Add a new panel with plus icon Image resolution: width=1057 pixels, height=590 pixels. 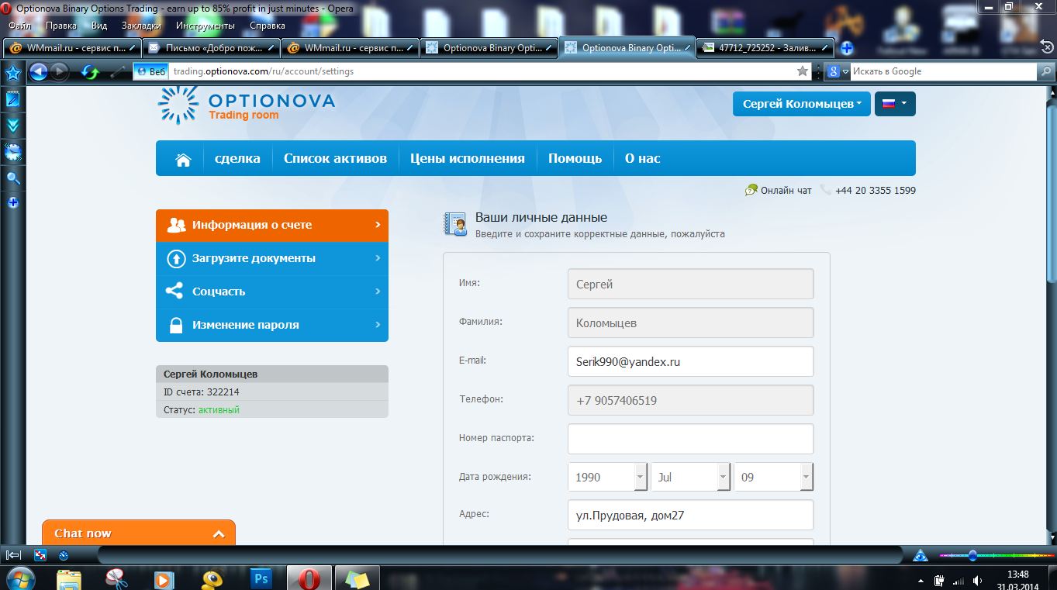tap(13, 203)
